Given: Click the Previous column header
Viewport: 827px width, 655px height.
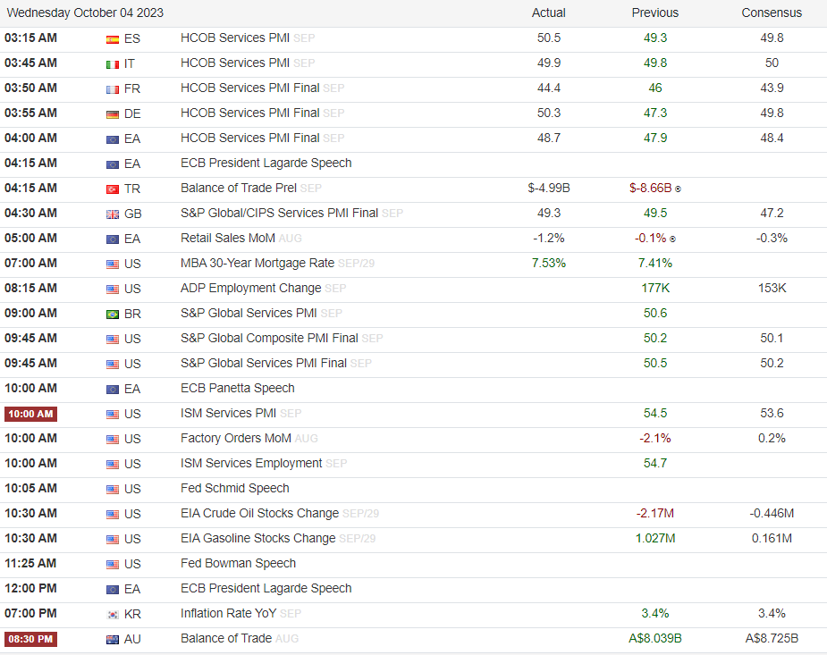Looking at the screenshot, I should click(x=655, y=13).
